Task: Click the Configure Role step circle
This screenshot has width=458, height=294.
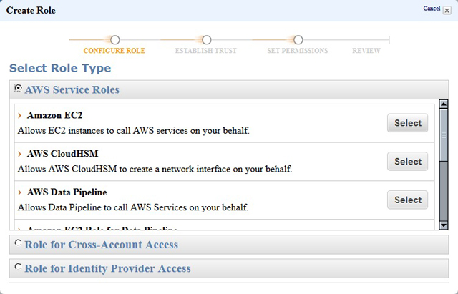Action: click(x=115, y=40)
